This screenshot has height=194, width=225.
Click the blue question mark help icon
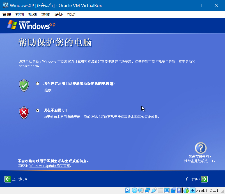point(201,148)
